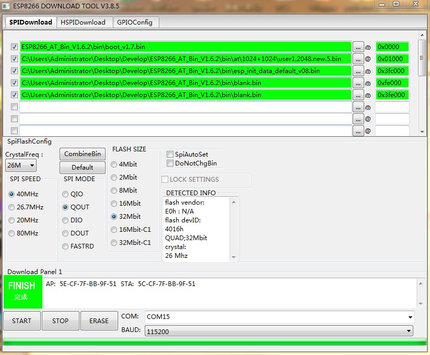Click browse button beside address 0xfe000
This screenshot has height=355, width=430.
358,84
